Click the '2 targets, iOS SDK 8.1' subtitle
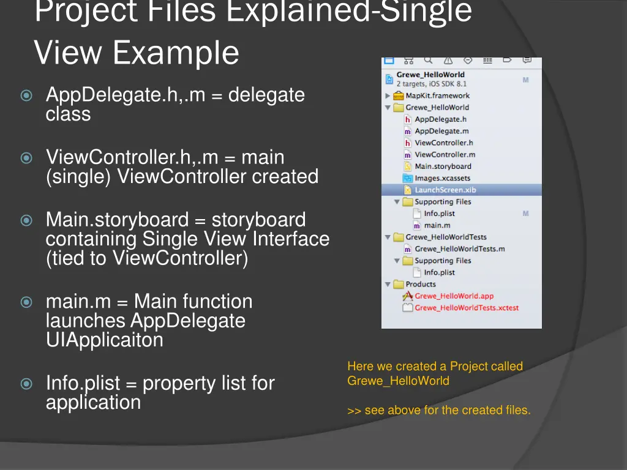The width and height of the screenshot is (627, 470). point(432,84)
